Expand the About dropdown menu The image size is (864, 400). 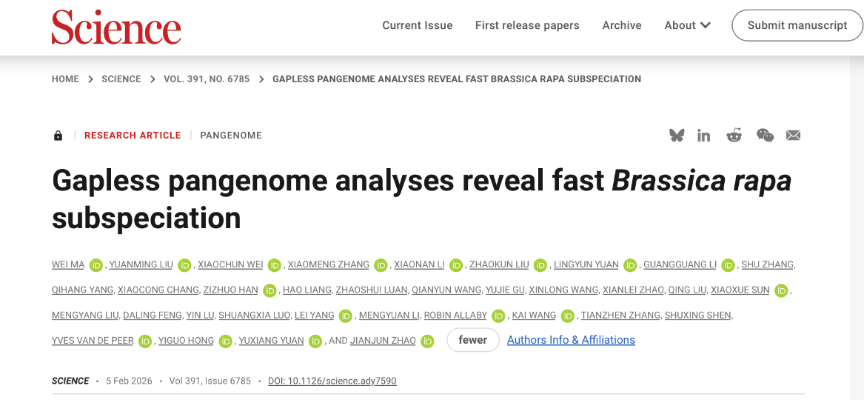[687, 25]
